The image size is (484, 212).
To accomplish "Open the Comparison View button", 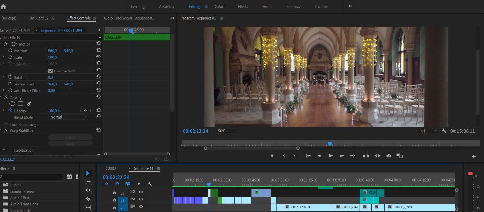I will [400, 156].
